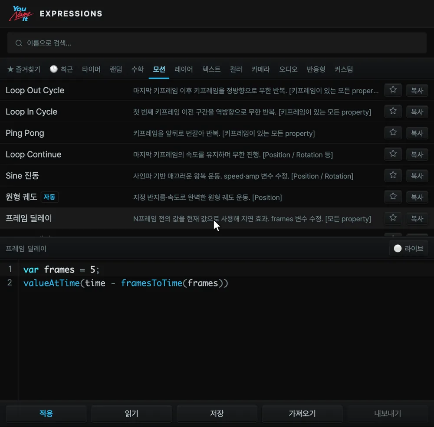Click the 가져오기 import button
The image size is (434, 427).
(x=302, y=414)
